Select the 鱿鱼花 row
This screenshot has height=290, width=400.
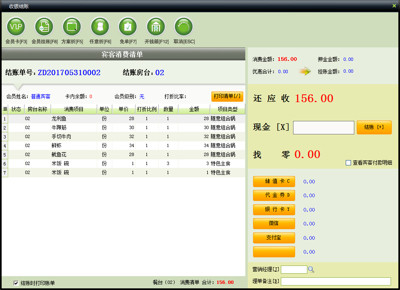(x=123, y=154)
